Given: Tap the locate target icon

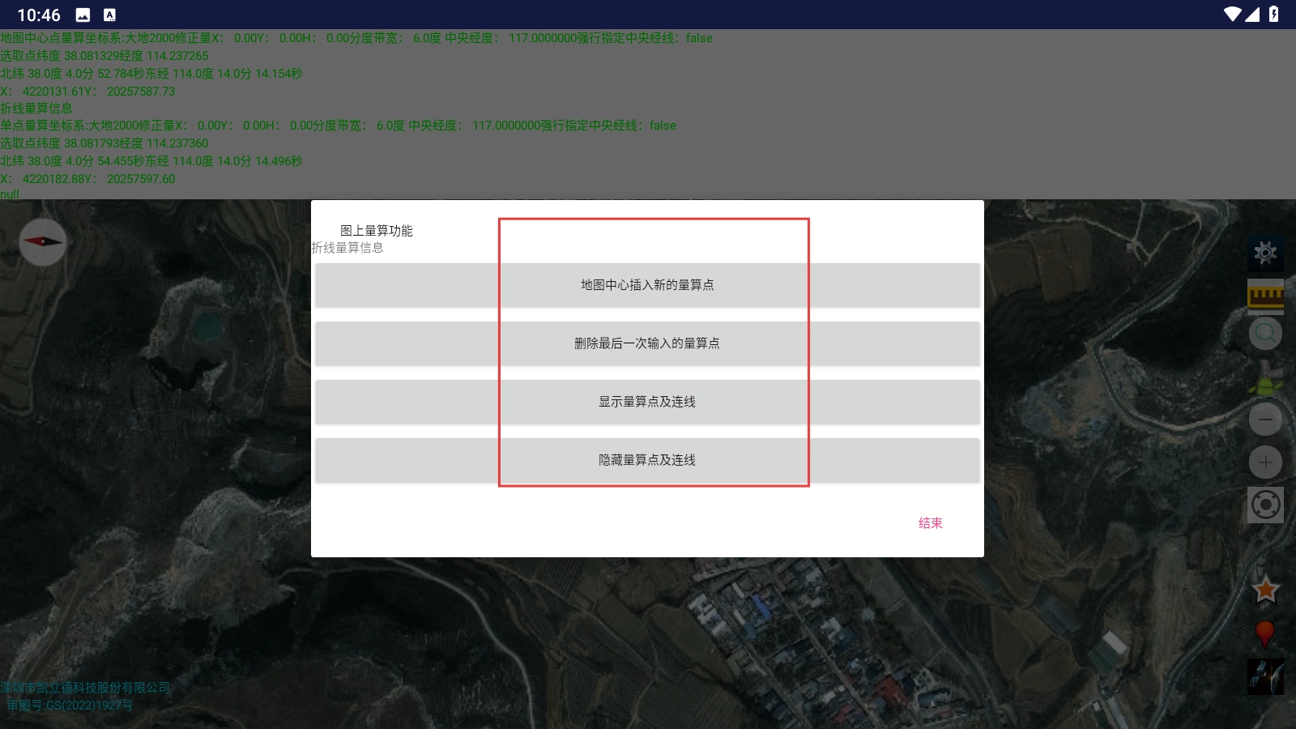Looking at the screenshot, I should click(1265, 505).
